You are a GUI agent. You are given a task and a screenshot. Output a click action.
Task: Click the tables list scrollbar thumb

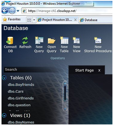65,93
